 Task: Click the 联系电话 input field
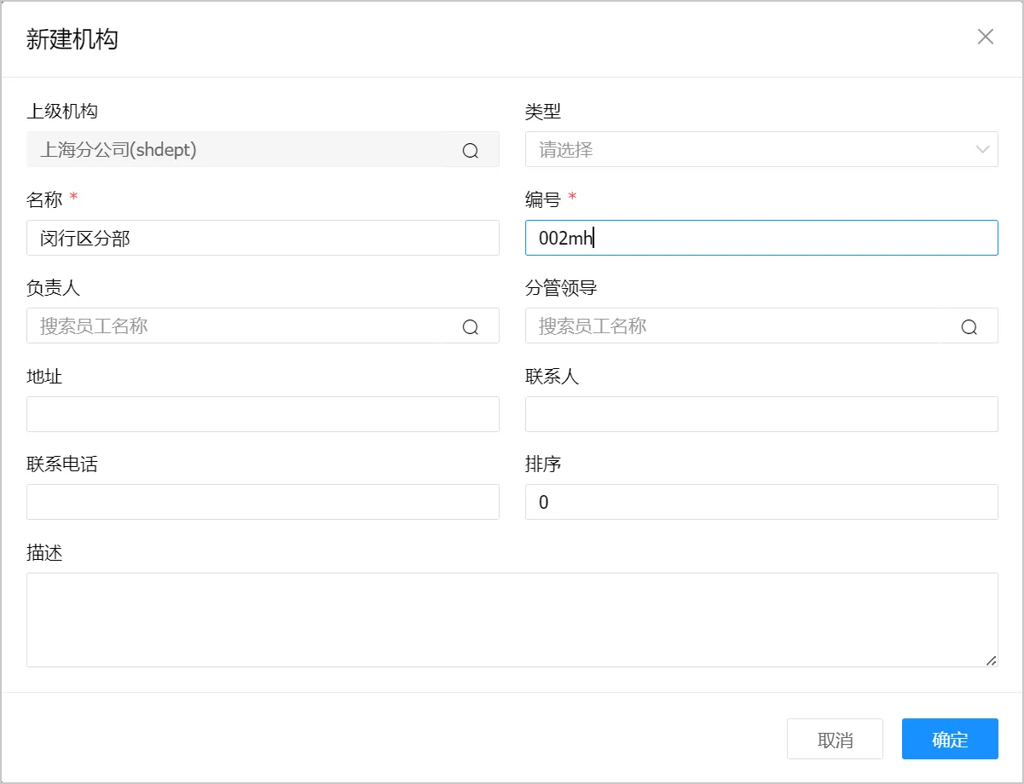263,502
